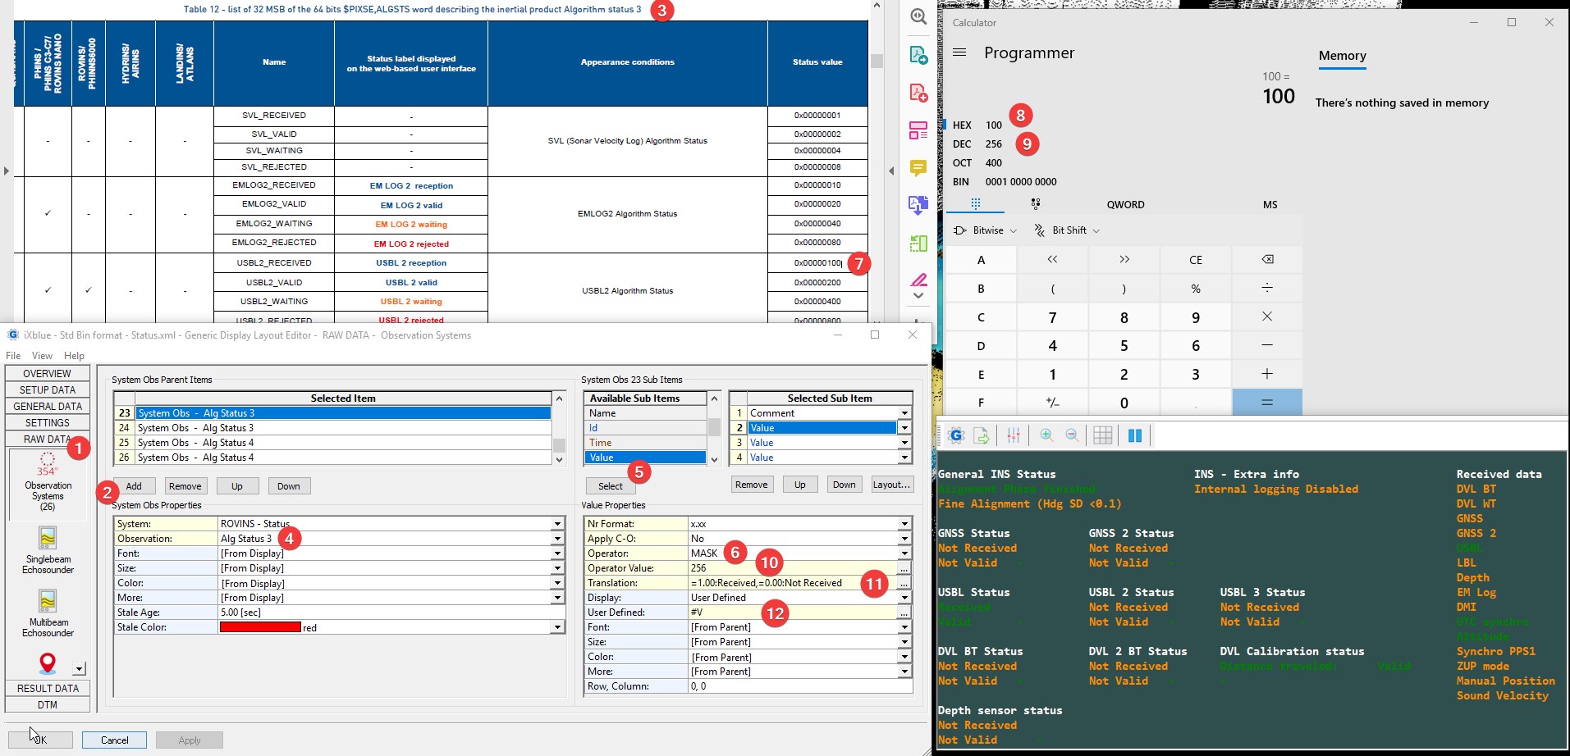Click the red Stale Color swatch
Viewport: 1570px width, 756px height.
(260, 627)
